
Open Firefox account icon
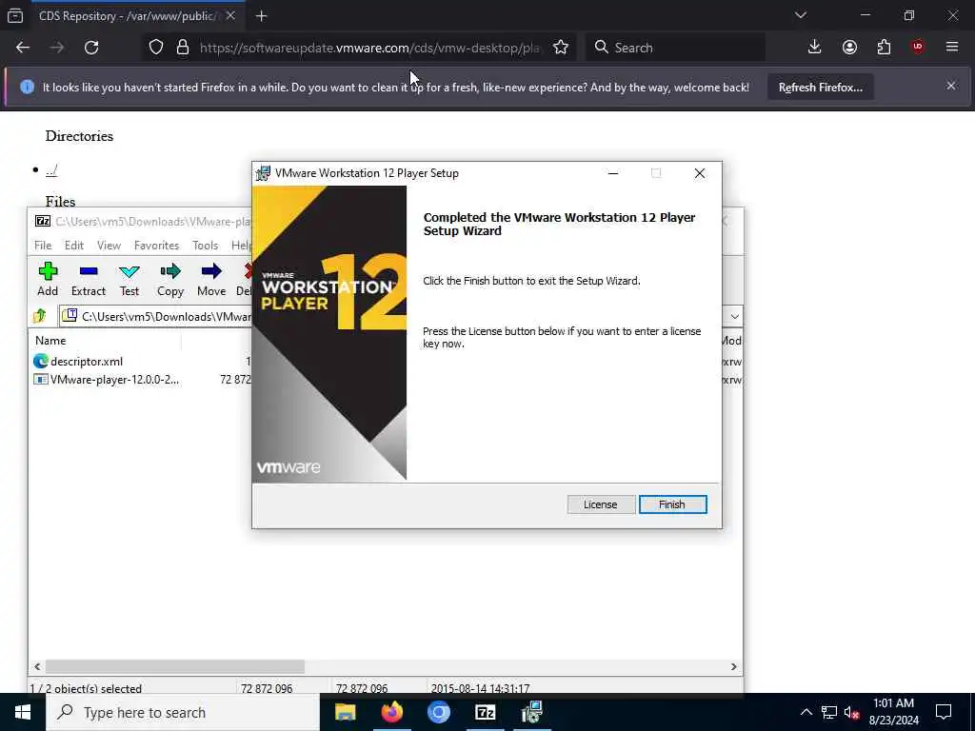point(849,48)
